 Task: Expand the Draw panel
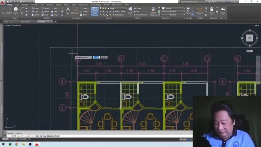[15, 18]
